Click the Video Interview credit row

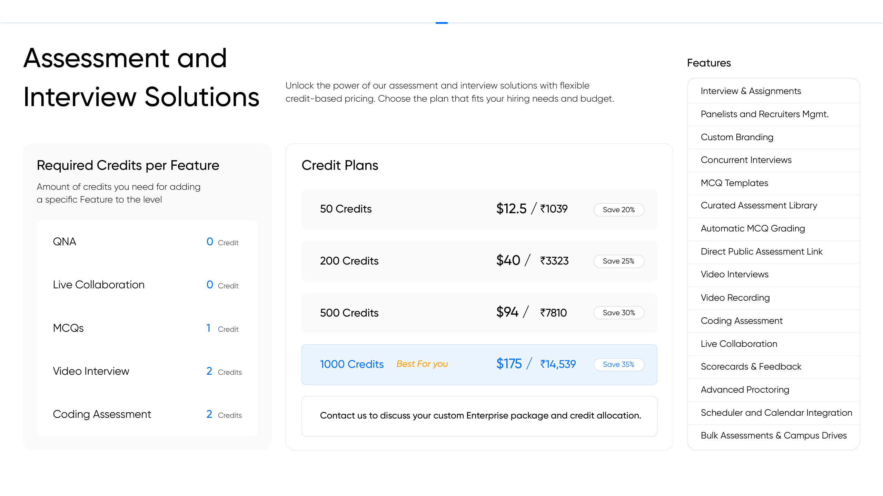point(147,371)
